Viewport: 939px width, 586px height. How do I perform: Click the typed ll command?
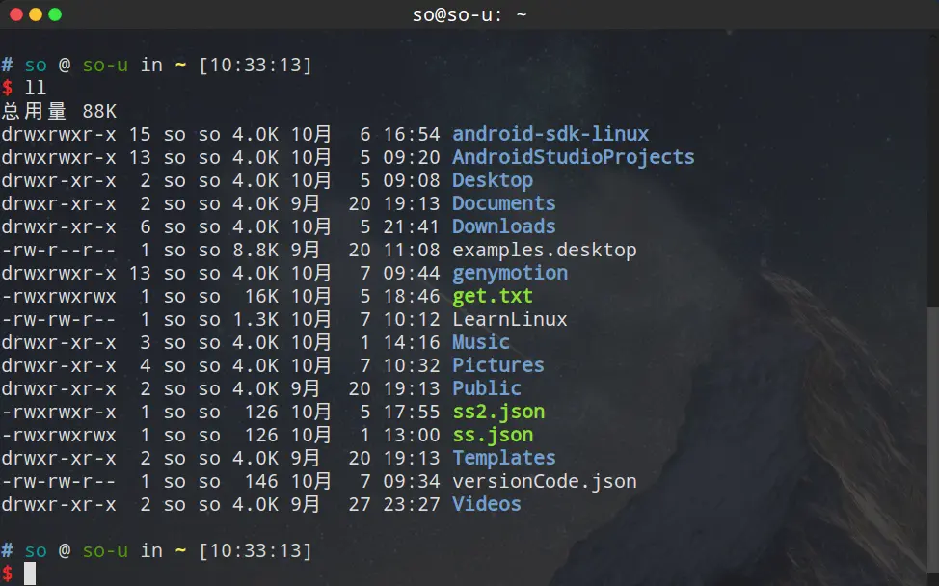(x=36, y=88)
